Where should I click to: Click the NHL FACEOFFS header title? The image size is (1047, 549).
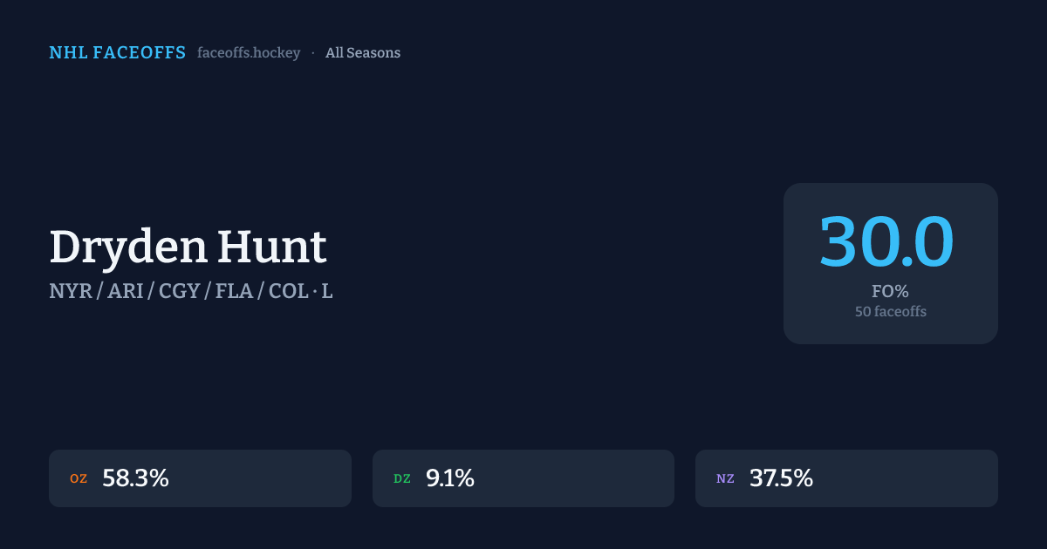117,53
